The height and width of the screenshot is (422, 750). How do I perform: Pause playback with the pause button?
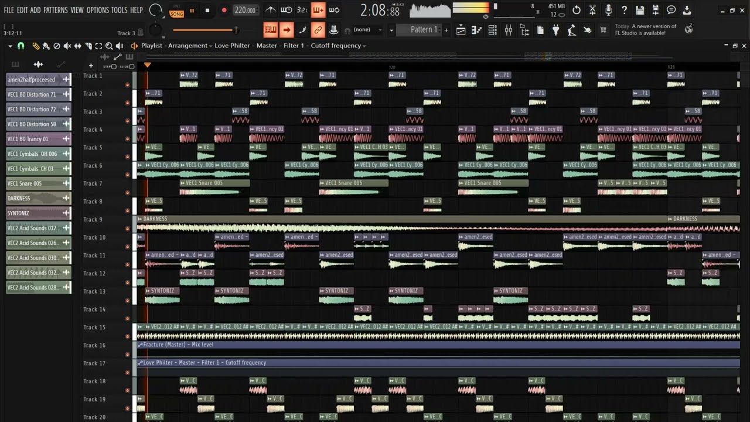(192, 10)
